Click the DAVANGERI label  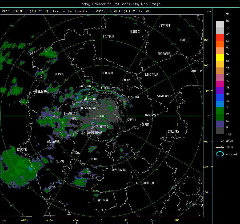click(x=119, y=170)
